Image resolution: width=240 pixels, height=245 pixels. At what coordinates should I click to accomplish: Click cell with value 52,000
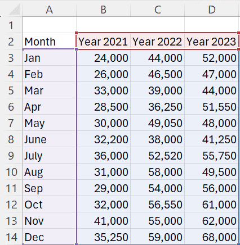tap(212, 58)
